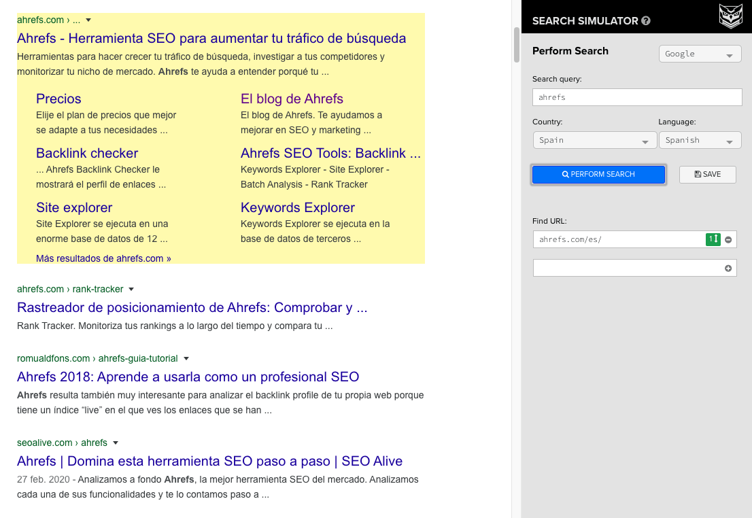Open the Precios sitelink

pos(58,99)
